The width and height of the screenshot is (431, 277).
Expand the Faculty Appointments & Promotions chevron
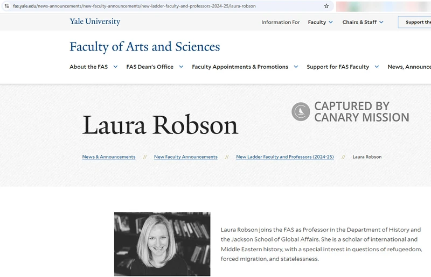coord(296,67)
